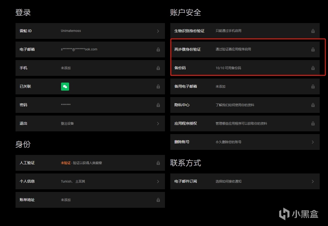Click 未添加 in the 手机 row
The height and width of the screenshot is (226, 328).
(66, 68)
